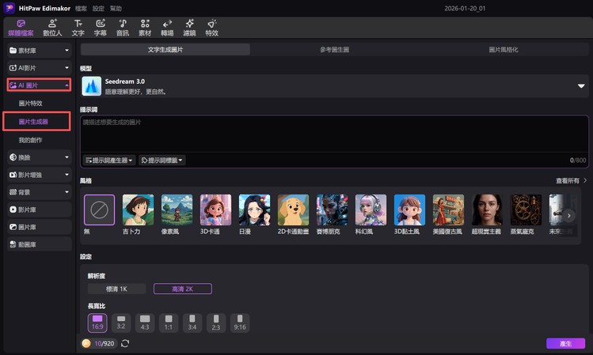Image resolution: width=593 pixels, height=355 pixels.
Task: Open the 特效 effects tool
Action: [x=212, y=28]
